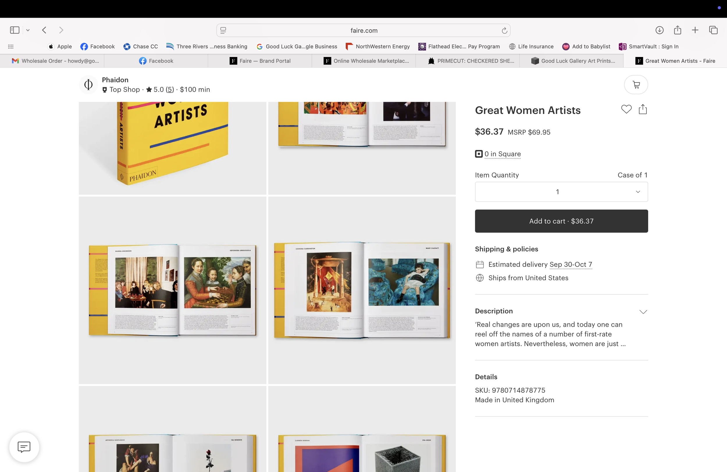This screenshot has height=472, width=727.
Task: Open Carmen Herrera spread image
Action: (362, 429)
